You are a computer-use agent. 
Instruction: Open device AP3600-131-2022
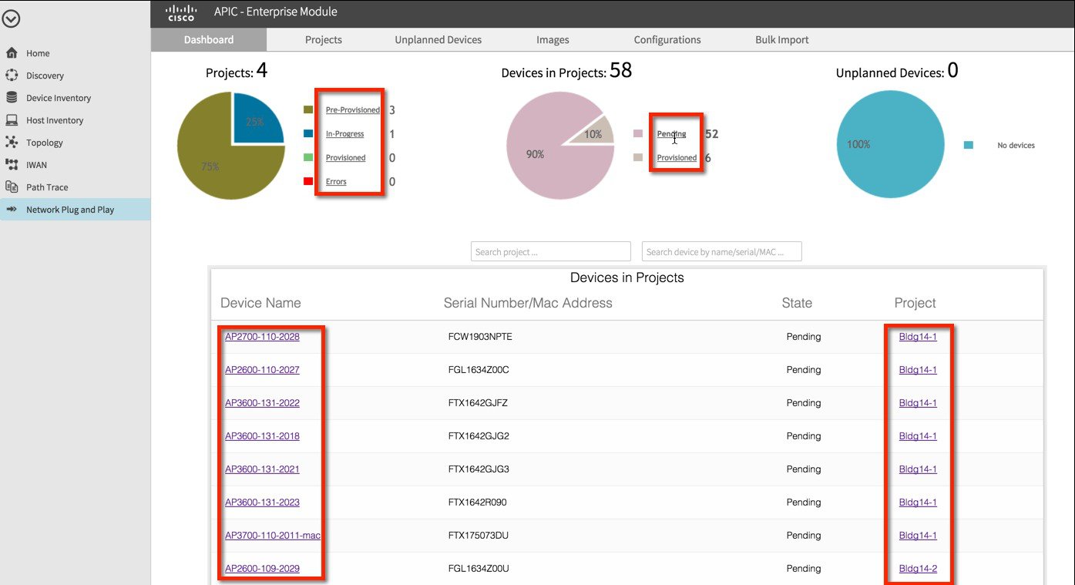[262, 403]
